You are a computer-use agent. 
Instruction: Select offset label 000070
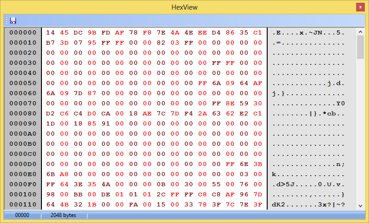(23, 103)
